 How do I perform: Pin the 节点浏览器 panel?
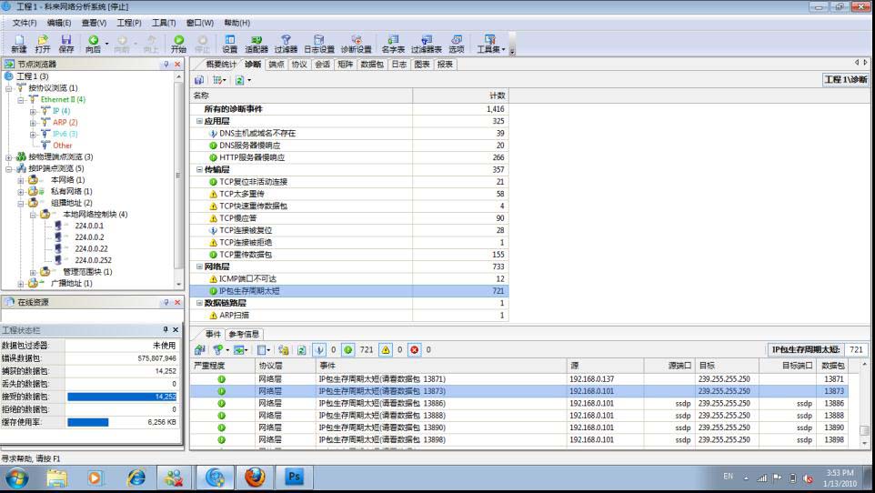[166, 65]
